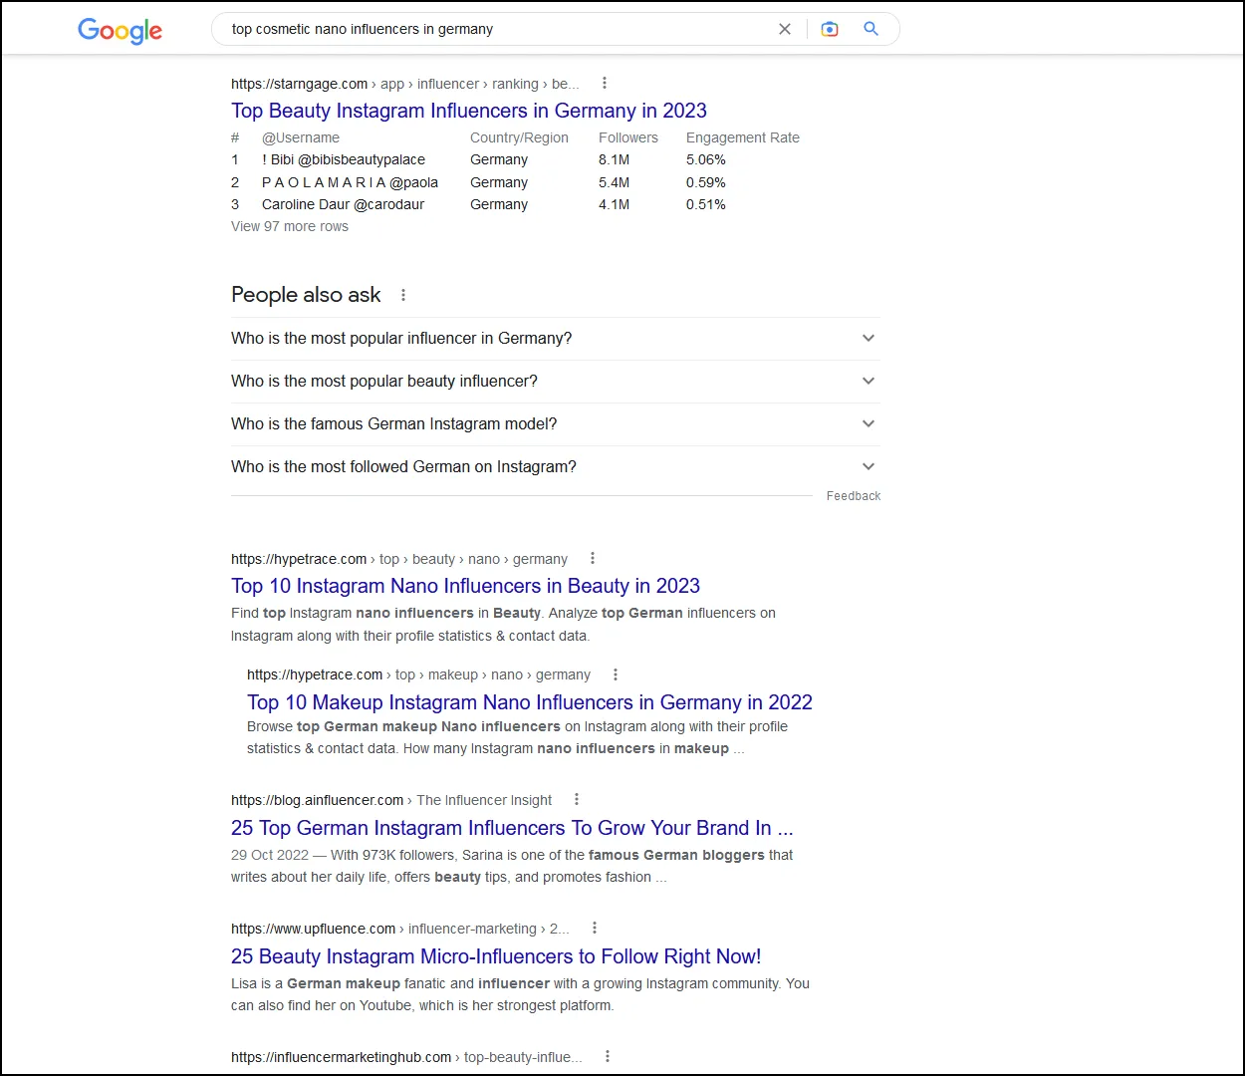The image size is (1245, 1076).
Task: Open search by image camera icon
Action: [x=829, y=29]
